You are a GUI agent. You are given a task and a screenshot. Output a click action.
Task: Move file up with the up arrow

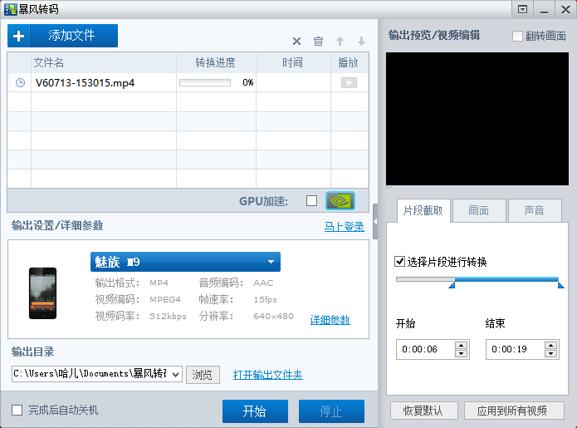click(340, 42)
